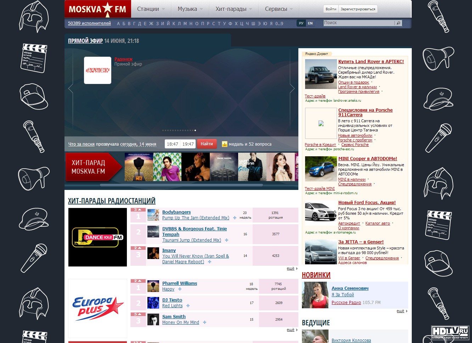Screen dimensions: 472x343
Task: Click the Imagine Dragons album cover
Action: [x=224, y=167]
